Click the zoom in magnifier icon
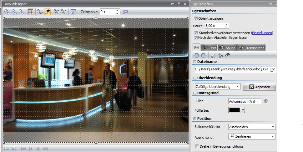 click(x=7, y=12)
